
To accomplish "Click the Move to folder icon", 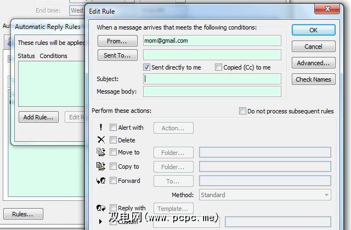I will 101,152.
